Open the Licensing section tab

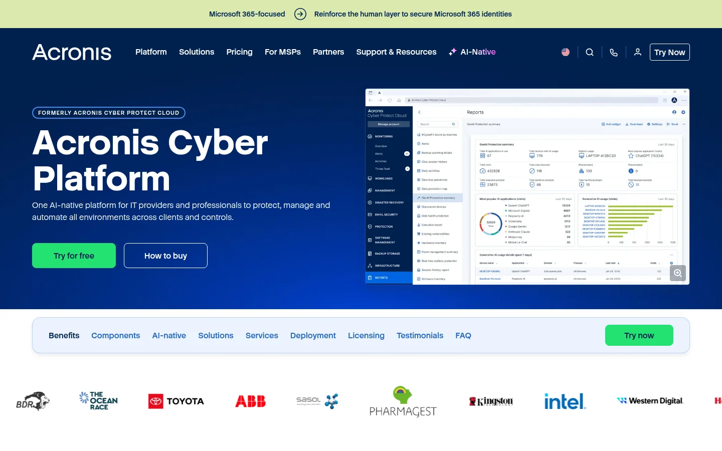[366, 335]
